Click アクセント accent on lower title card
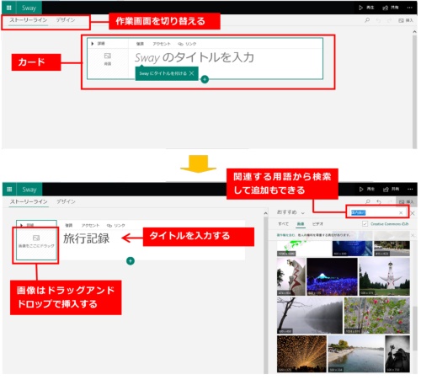 (90, 225)
